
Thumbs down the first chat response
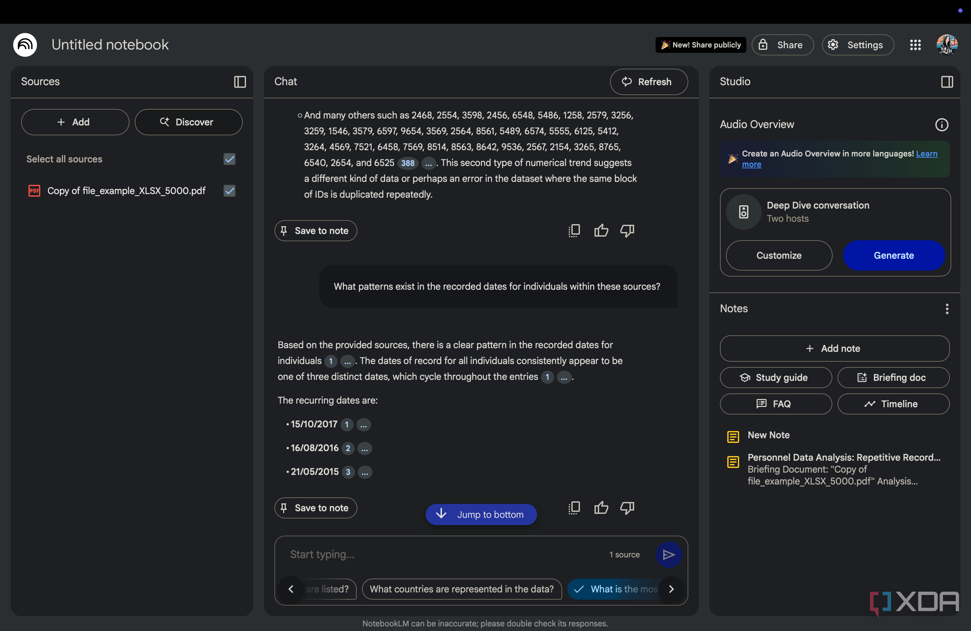click(x=627, y=231)
